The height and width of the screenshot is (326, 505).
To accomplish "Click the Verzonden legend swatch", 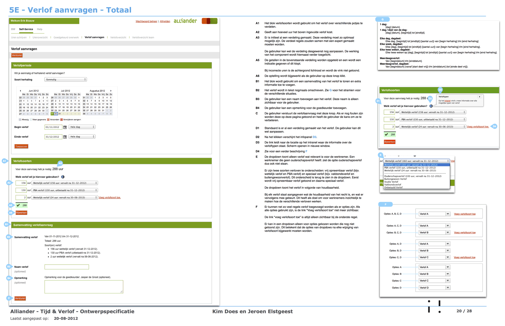I will [48, 120].
